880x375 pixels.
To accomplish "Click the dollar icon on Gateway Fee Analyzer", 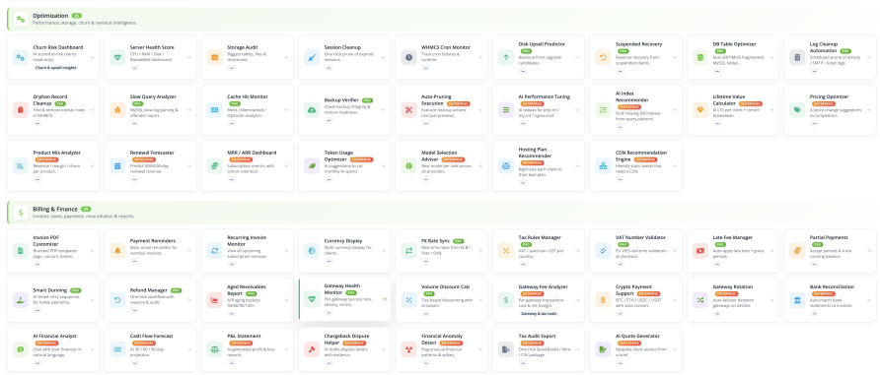I will (x=506, y=300).
